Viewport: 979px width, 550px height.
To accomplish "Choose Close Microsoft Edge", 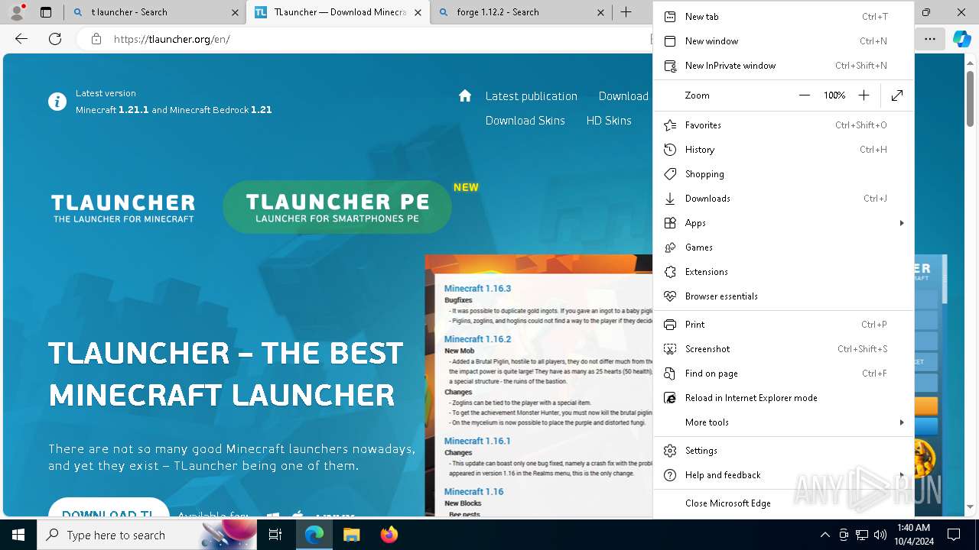I will [783, 503].
